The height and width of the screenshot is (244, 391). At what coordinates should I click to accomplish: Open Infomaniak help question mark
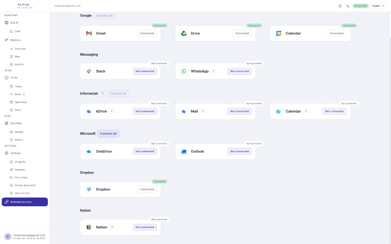click(x=102, y=94)
